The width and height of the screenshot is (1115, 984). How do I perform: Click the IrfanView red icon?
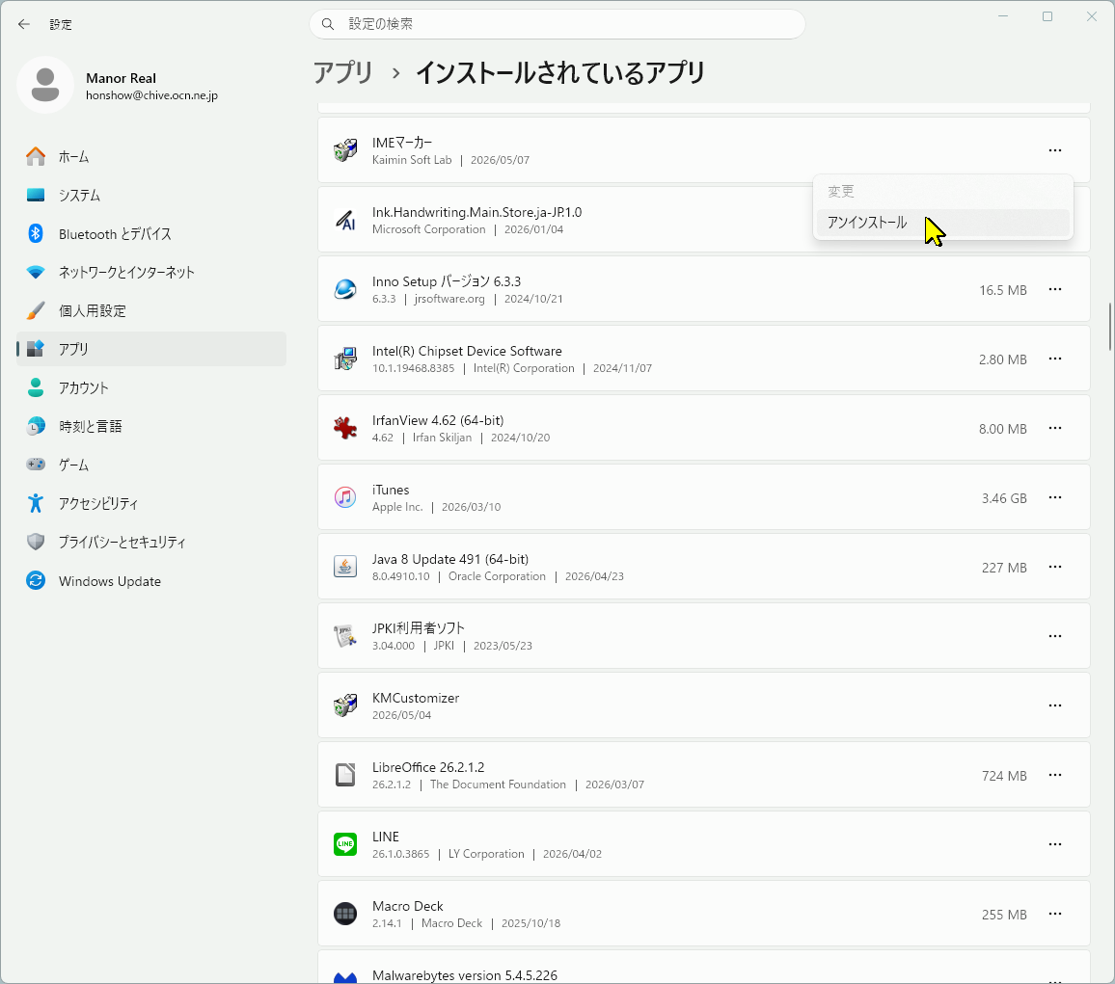[x=345, y=429]
